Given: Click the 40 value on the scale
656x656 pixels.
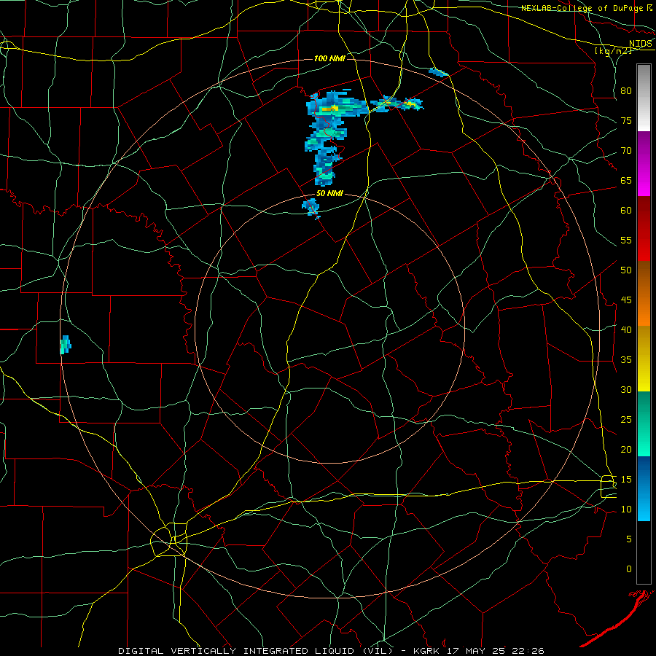Looking at the screenshot, I should [626, 330].
